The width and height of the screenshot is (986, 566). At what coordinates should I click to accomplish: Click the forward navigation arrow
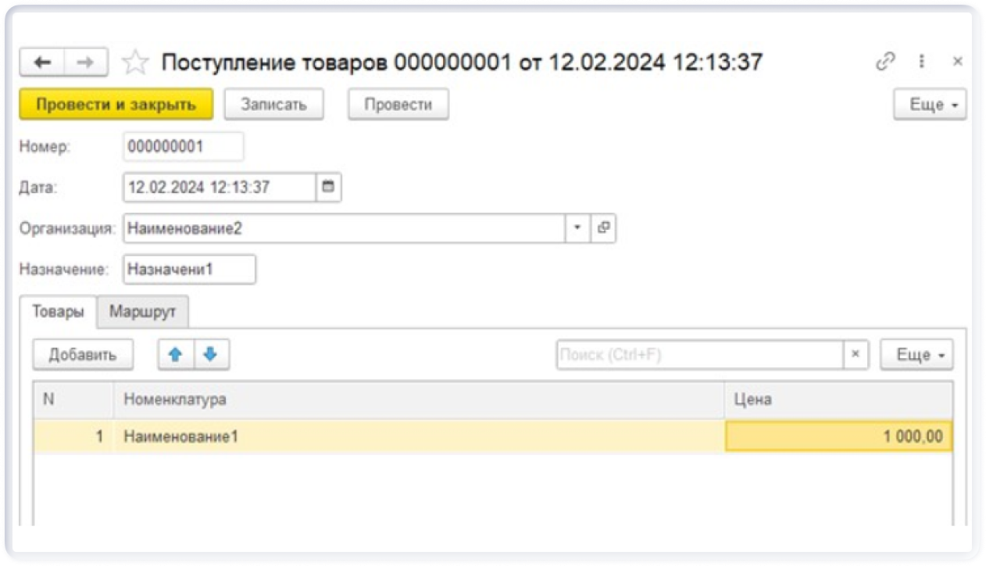tap(86, 63)
